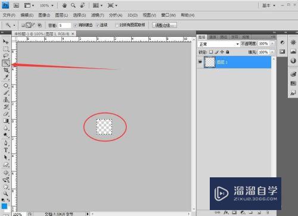Open the View Extras dropdown

(x=29, y=5)
